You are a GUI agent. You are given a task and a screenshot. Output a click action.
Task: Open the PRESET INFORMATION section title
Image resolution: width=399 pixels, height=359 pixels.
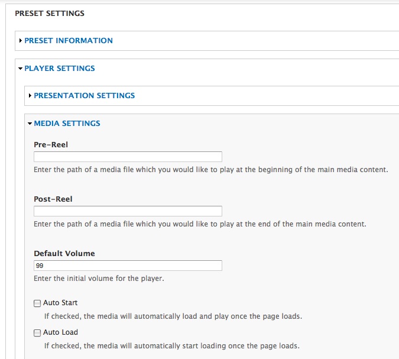(69, 40)
